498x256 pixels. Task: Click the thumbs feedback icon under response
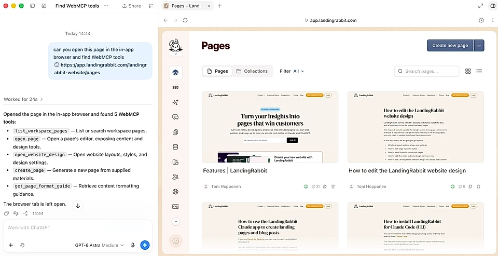click(x=16, y=213)
